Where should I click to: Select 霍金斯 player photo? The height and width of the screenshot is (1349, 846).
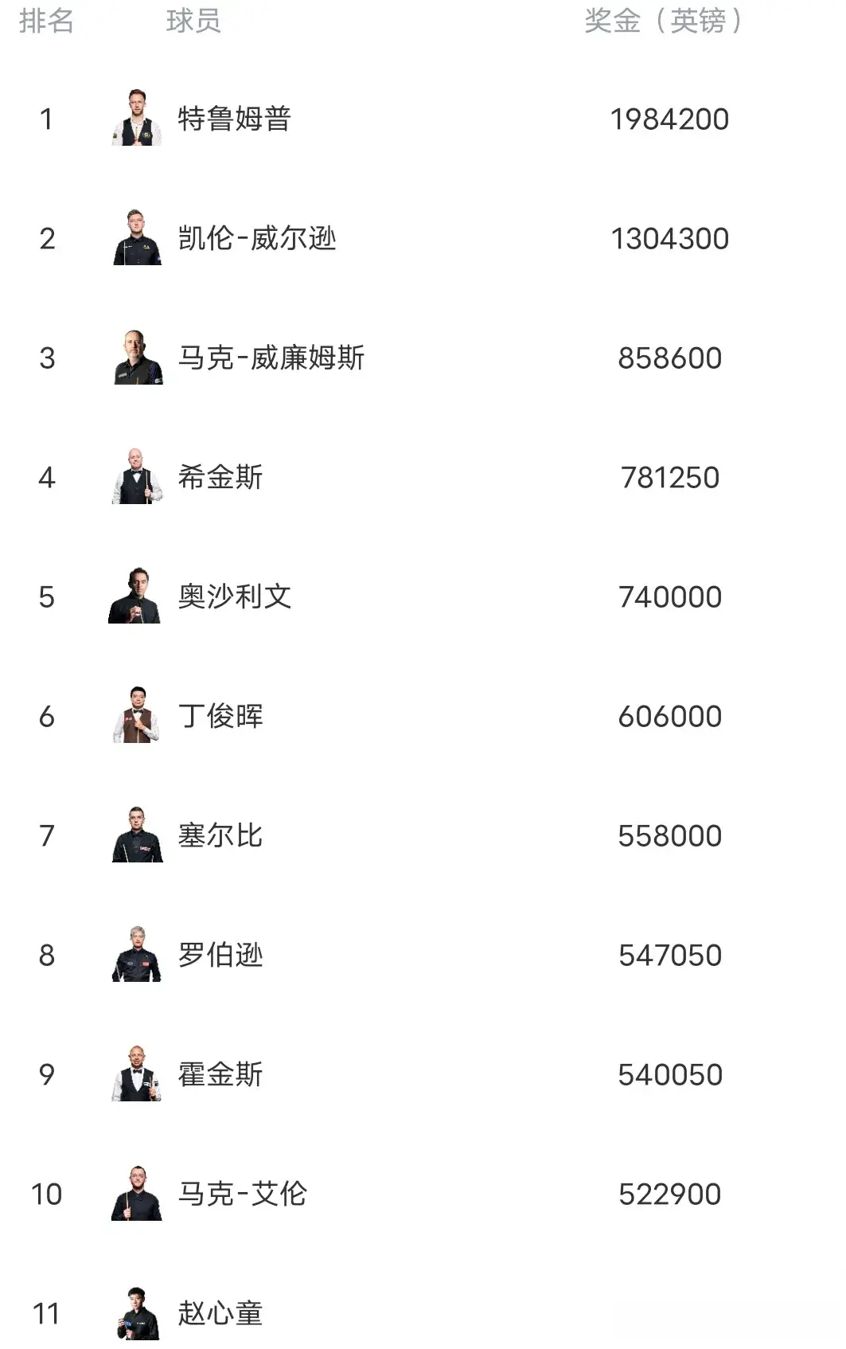pyautogui.click(x=137, y=1073)
